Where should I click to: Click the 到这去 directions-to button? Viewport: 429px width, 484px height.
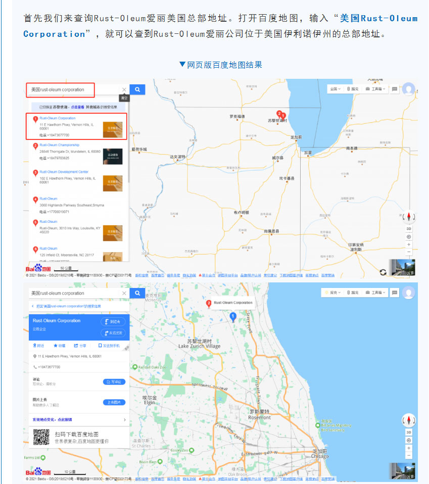click(113, 322)
